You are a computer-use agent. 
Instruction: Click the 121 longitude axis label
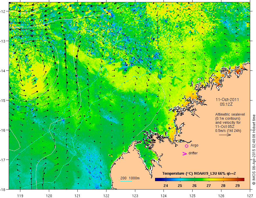(78, 196)
